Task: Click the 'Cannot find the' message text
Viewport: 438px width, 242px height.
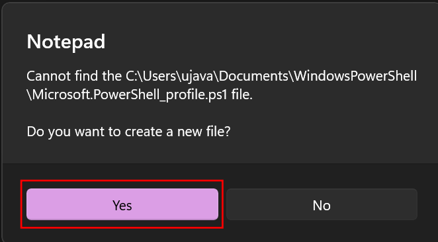Action: point(74,76)
